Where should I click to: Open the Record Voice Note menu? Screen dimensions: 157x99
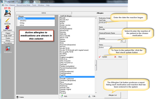coord(23,5)
